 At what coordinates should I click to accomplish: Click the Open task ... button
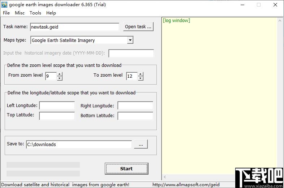tap(138, 27)
